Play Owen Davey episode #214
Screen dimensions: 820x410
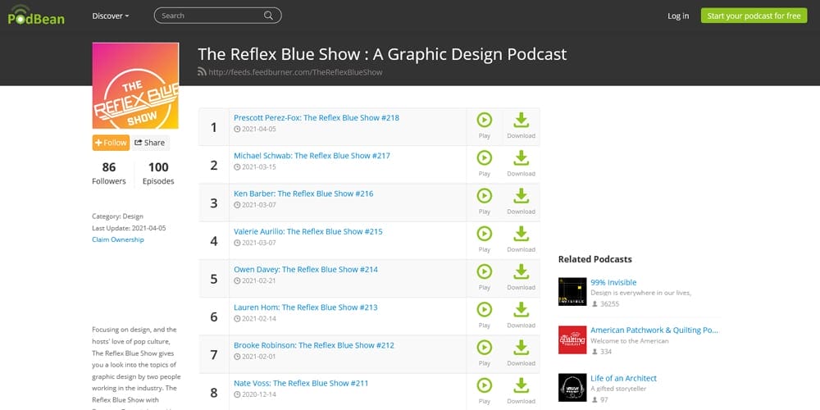(485, 276)
